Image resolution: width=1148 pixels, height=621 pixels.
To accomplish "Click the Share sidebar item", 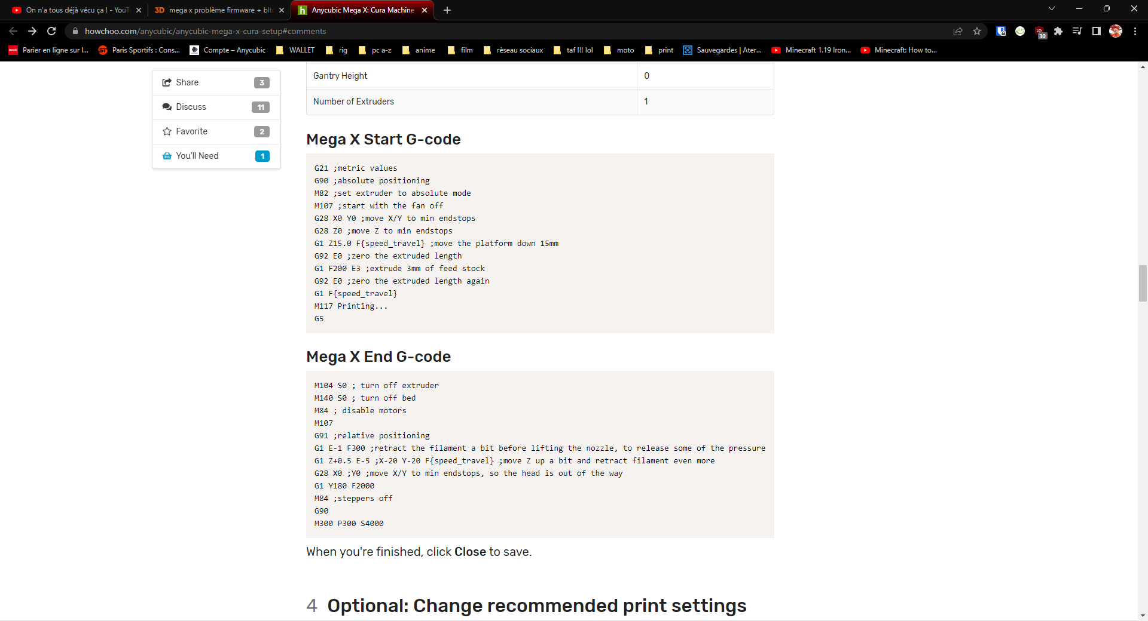I will (x=216, y=82).
